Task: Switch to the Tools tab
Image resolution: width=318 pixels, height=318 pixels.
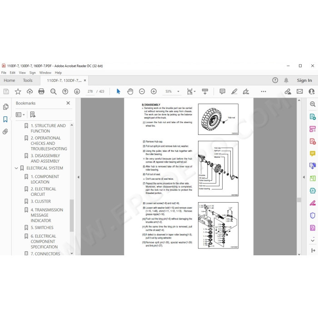Action: pos(28,80)
